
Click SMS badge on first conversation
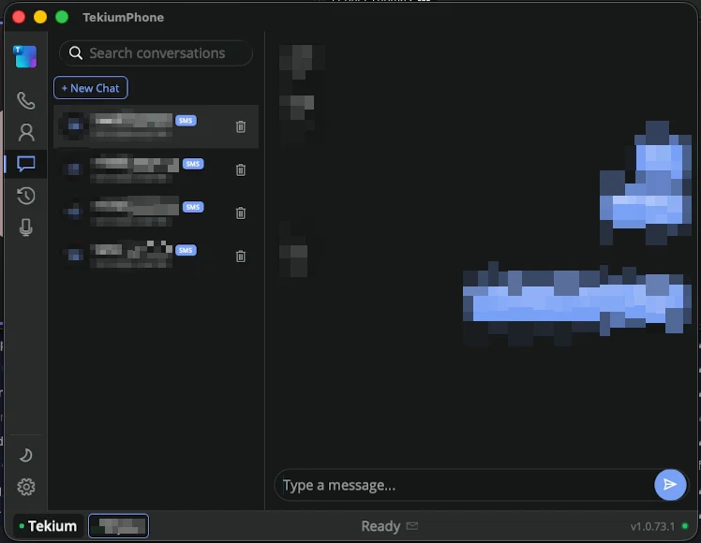click(186, 121)
